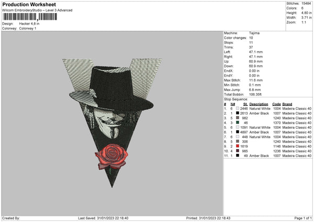
Task: Click the barcode under the header
Action: pos(30,17)
